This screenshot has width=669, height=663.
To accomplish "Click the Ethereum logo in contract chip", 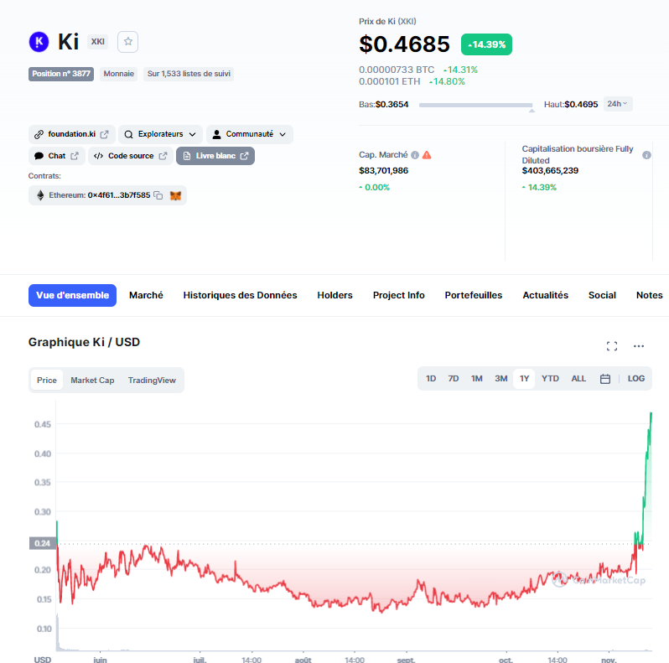I will pos(40,195).
